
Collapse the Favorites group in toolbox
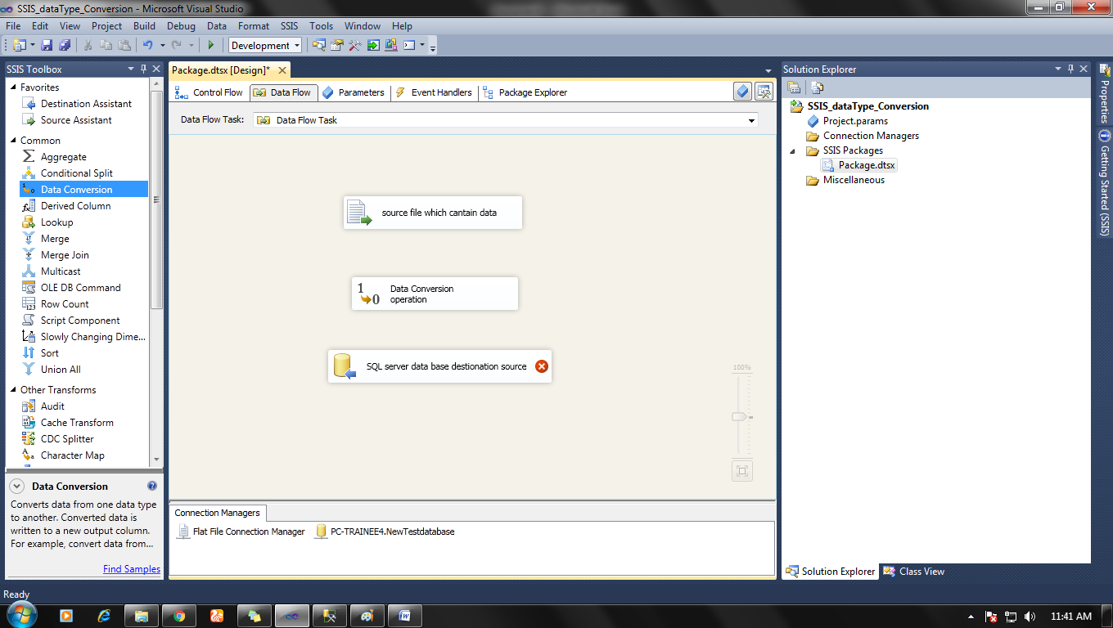click(13, 87)
